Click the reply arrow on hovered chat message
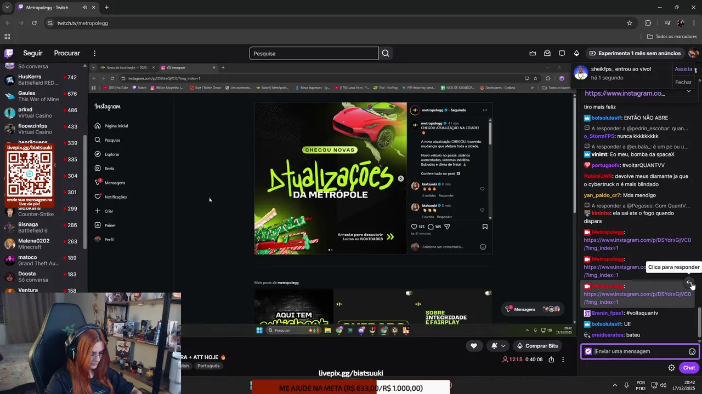The width and height of the screenshot is (702, 394). point(689,282)
